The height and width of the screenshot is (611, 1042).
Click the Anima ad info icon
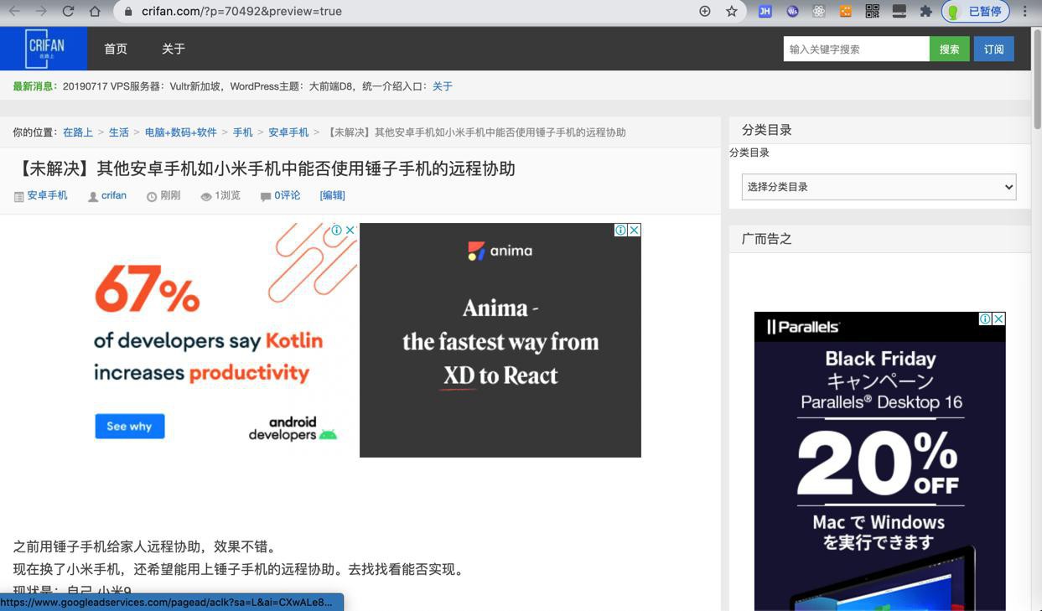[620, 230]
